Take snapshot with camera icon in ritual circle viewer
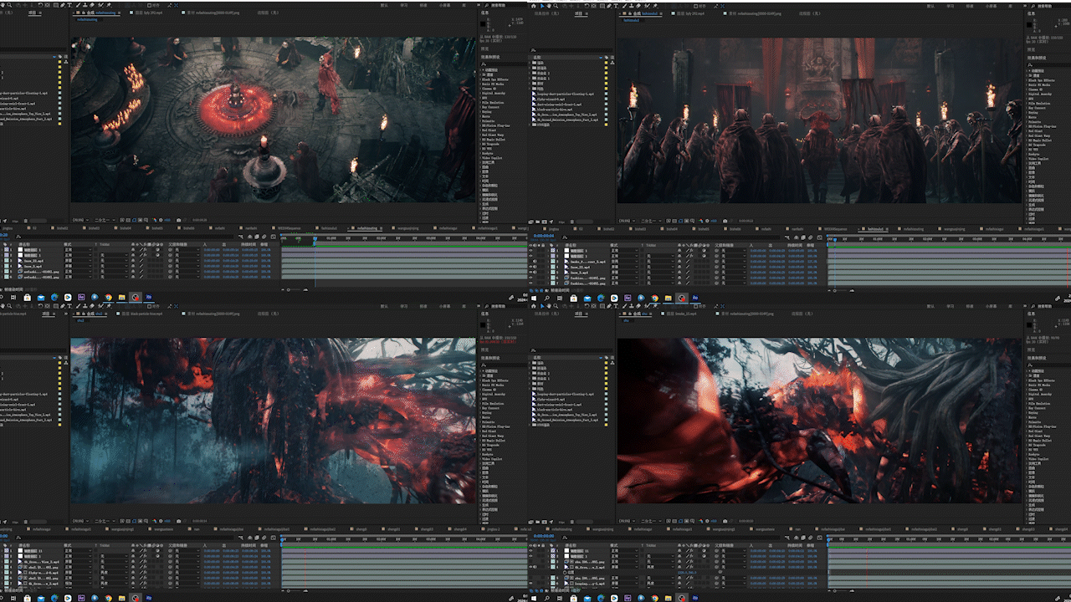 pos(178,220)
